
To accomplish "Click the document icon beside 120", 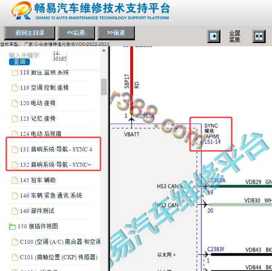I will coord(15,103).
